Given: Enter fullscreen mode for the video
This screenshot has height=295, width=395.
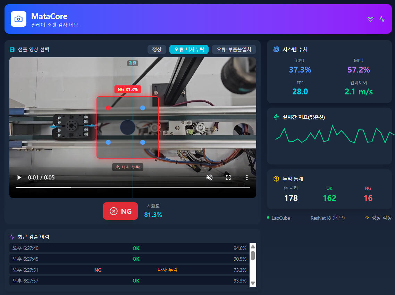Looking at the screenshot, I should point(228,178).
